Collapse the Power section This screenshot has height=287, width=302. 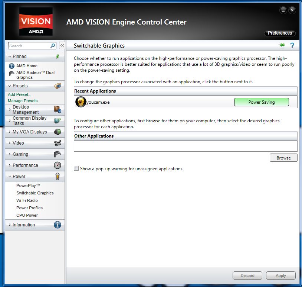point(10,177)
